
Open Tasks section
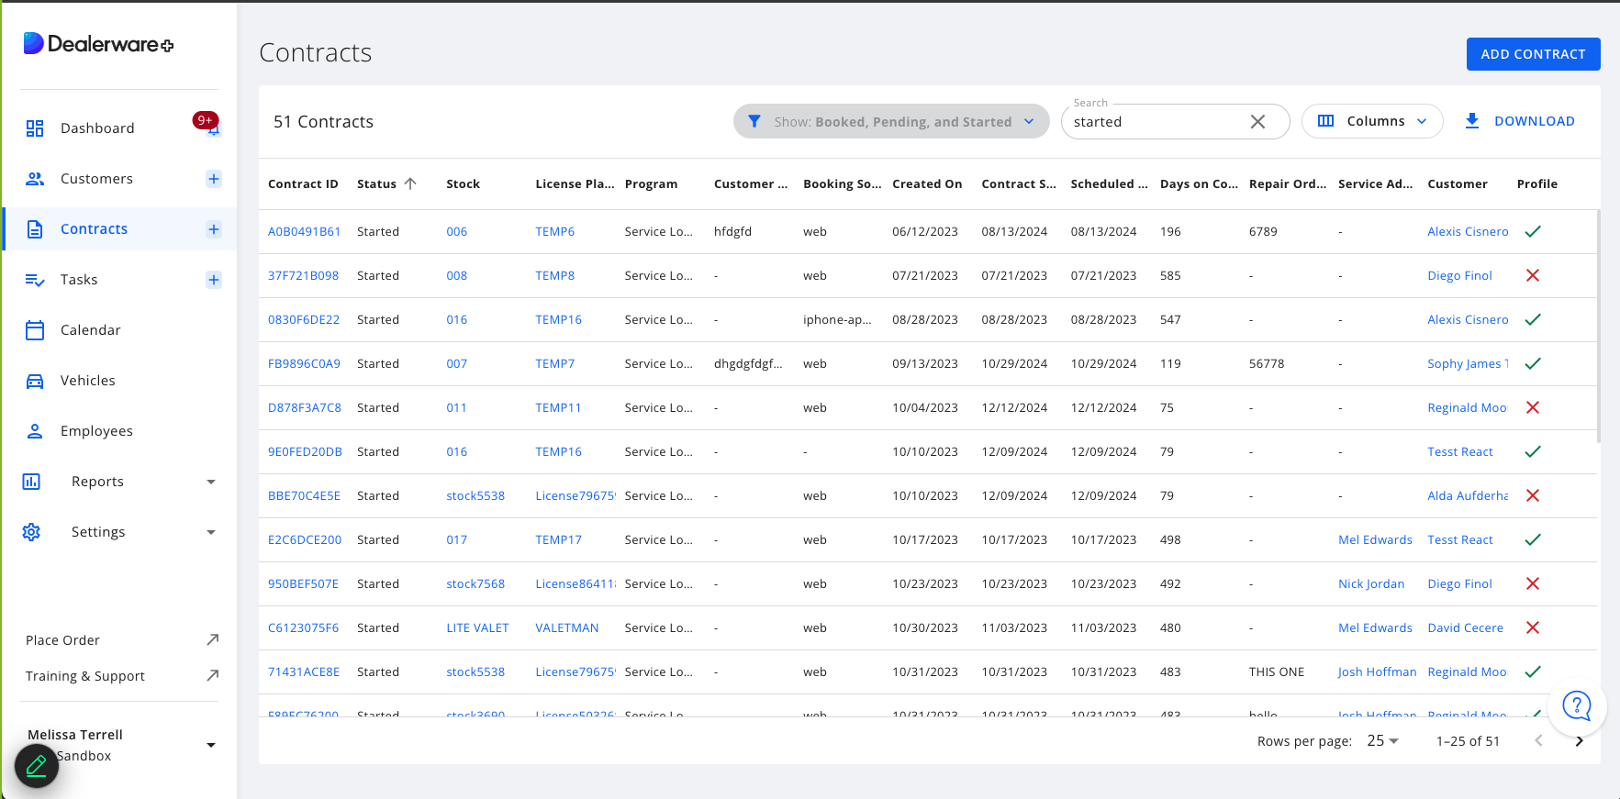(79, 280)
